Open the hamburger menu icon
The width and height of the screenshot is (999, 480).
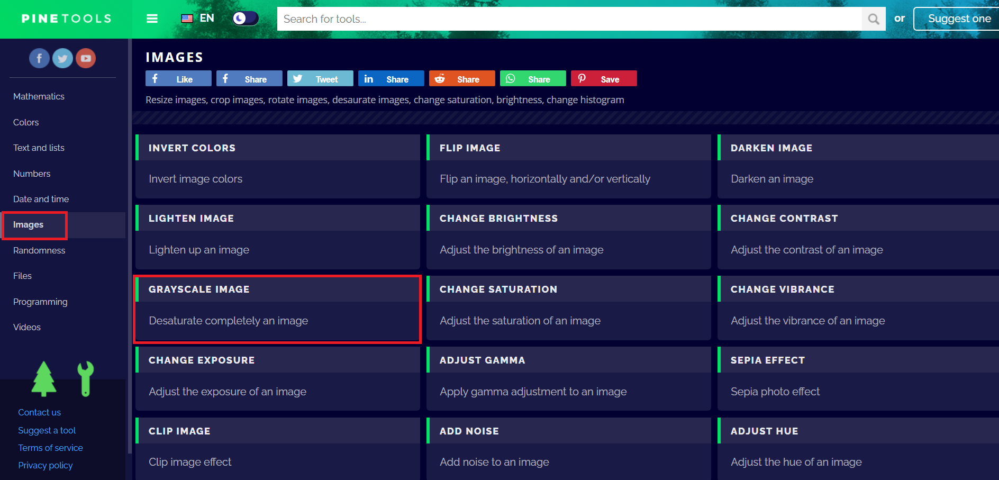pos(152,19)
